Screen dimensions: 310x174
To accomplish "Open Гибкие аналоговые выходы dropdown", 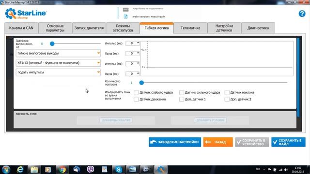I will point(58,53).
